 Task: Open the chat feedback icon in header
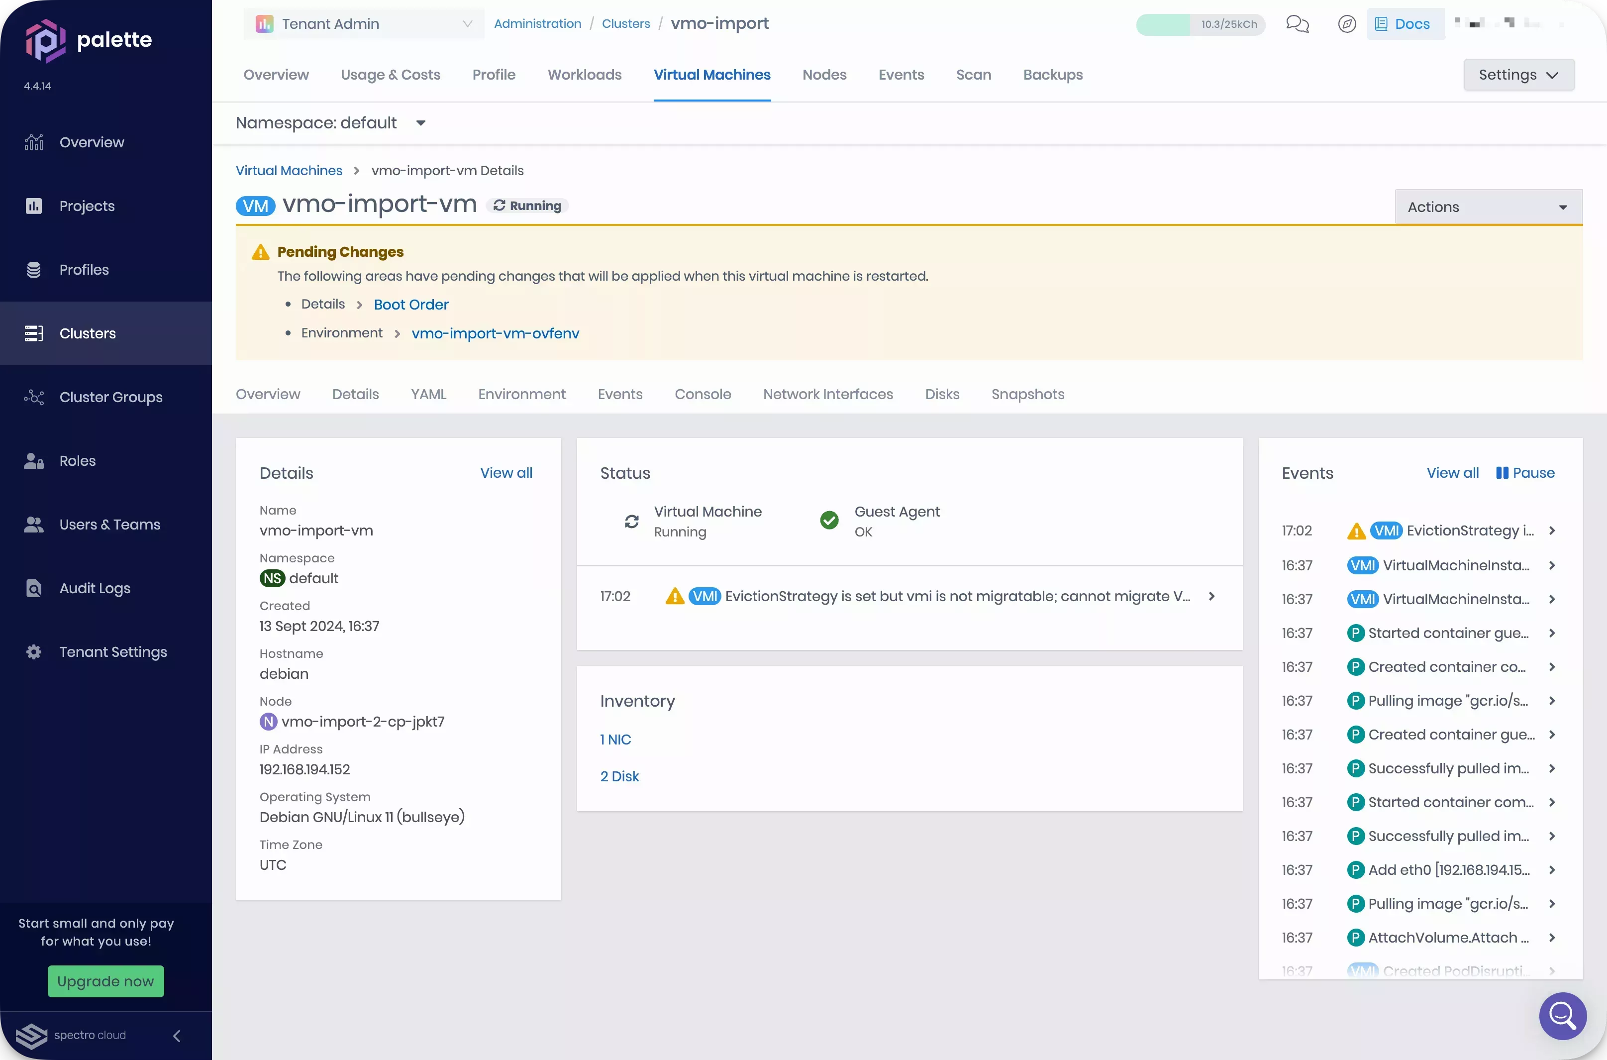point(1297,24)
